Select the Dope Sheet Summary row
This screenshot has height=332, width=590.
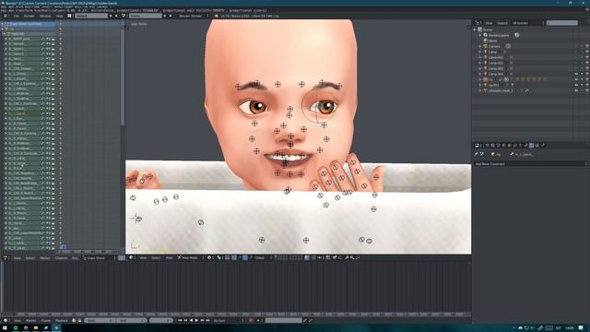pyautogui.click(x=29, y=24)
